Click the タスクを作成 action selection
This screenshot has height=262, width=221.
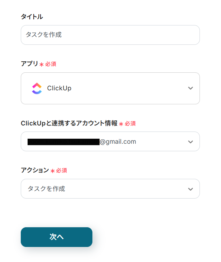point(47,189)
